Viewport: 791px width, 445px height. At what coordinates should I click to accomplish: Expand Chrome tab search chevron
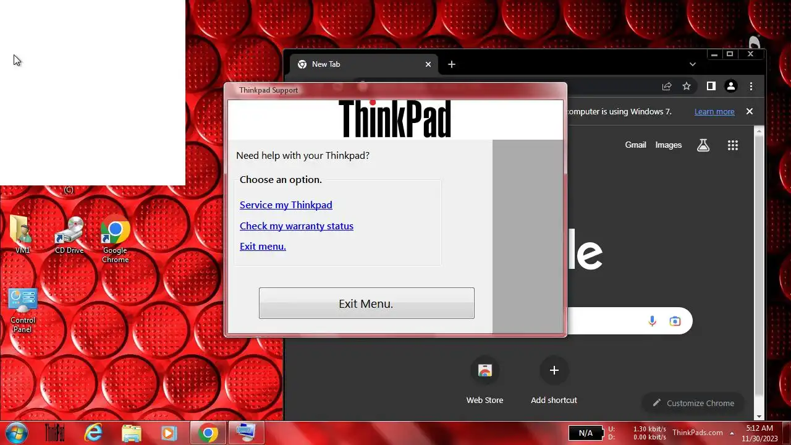pos(692,64)
